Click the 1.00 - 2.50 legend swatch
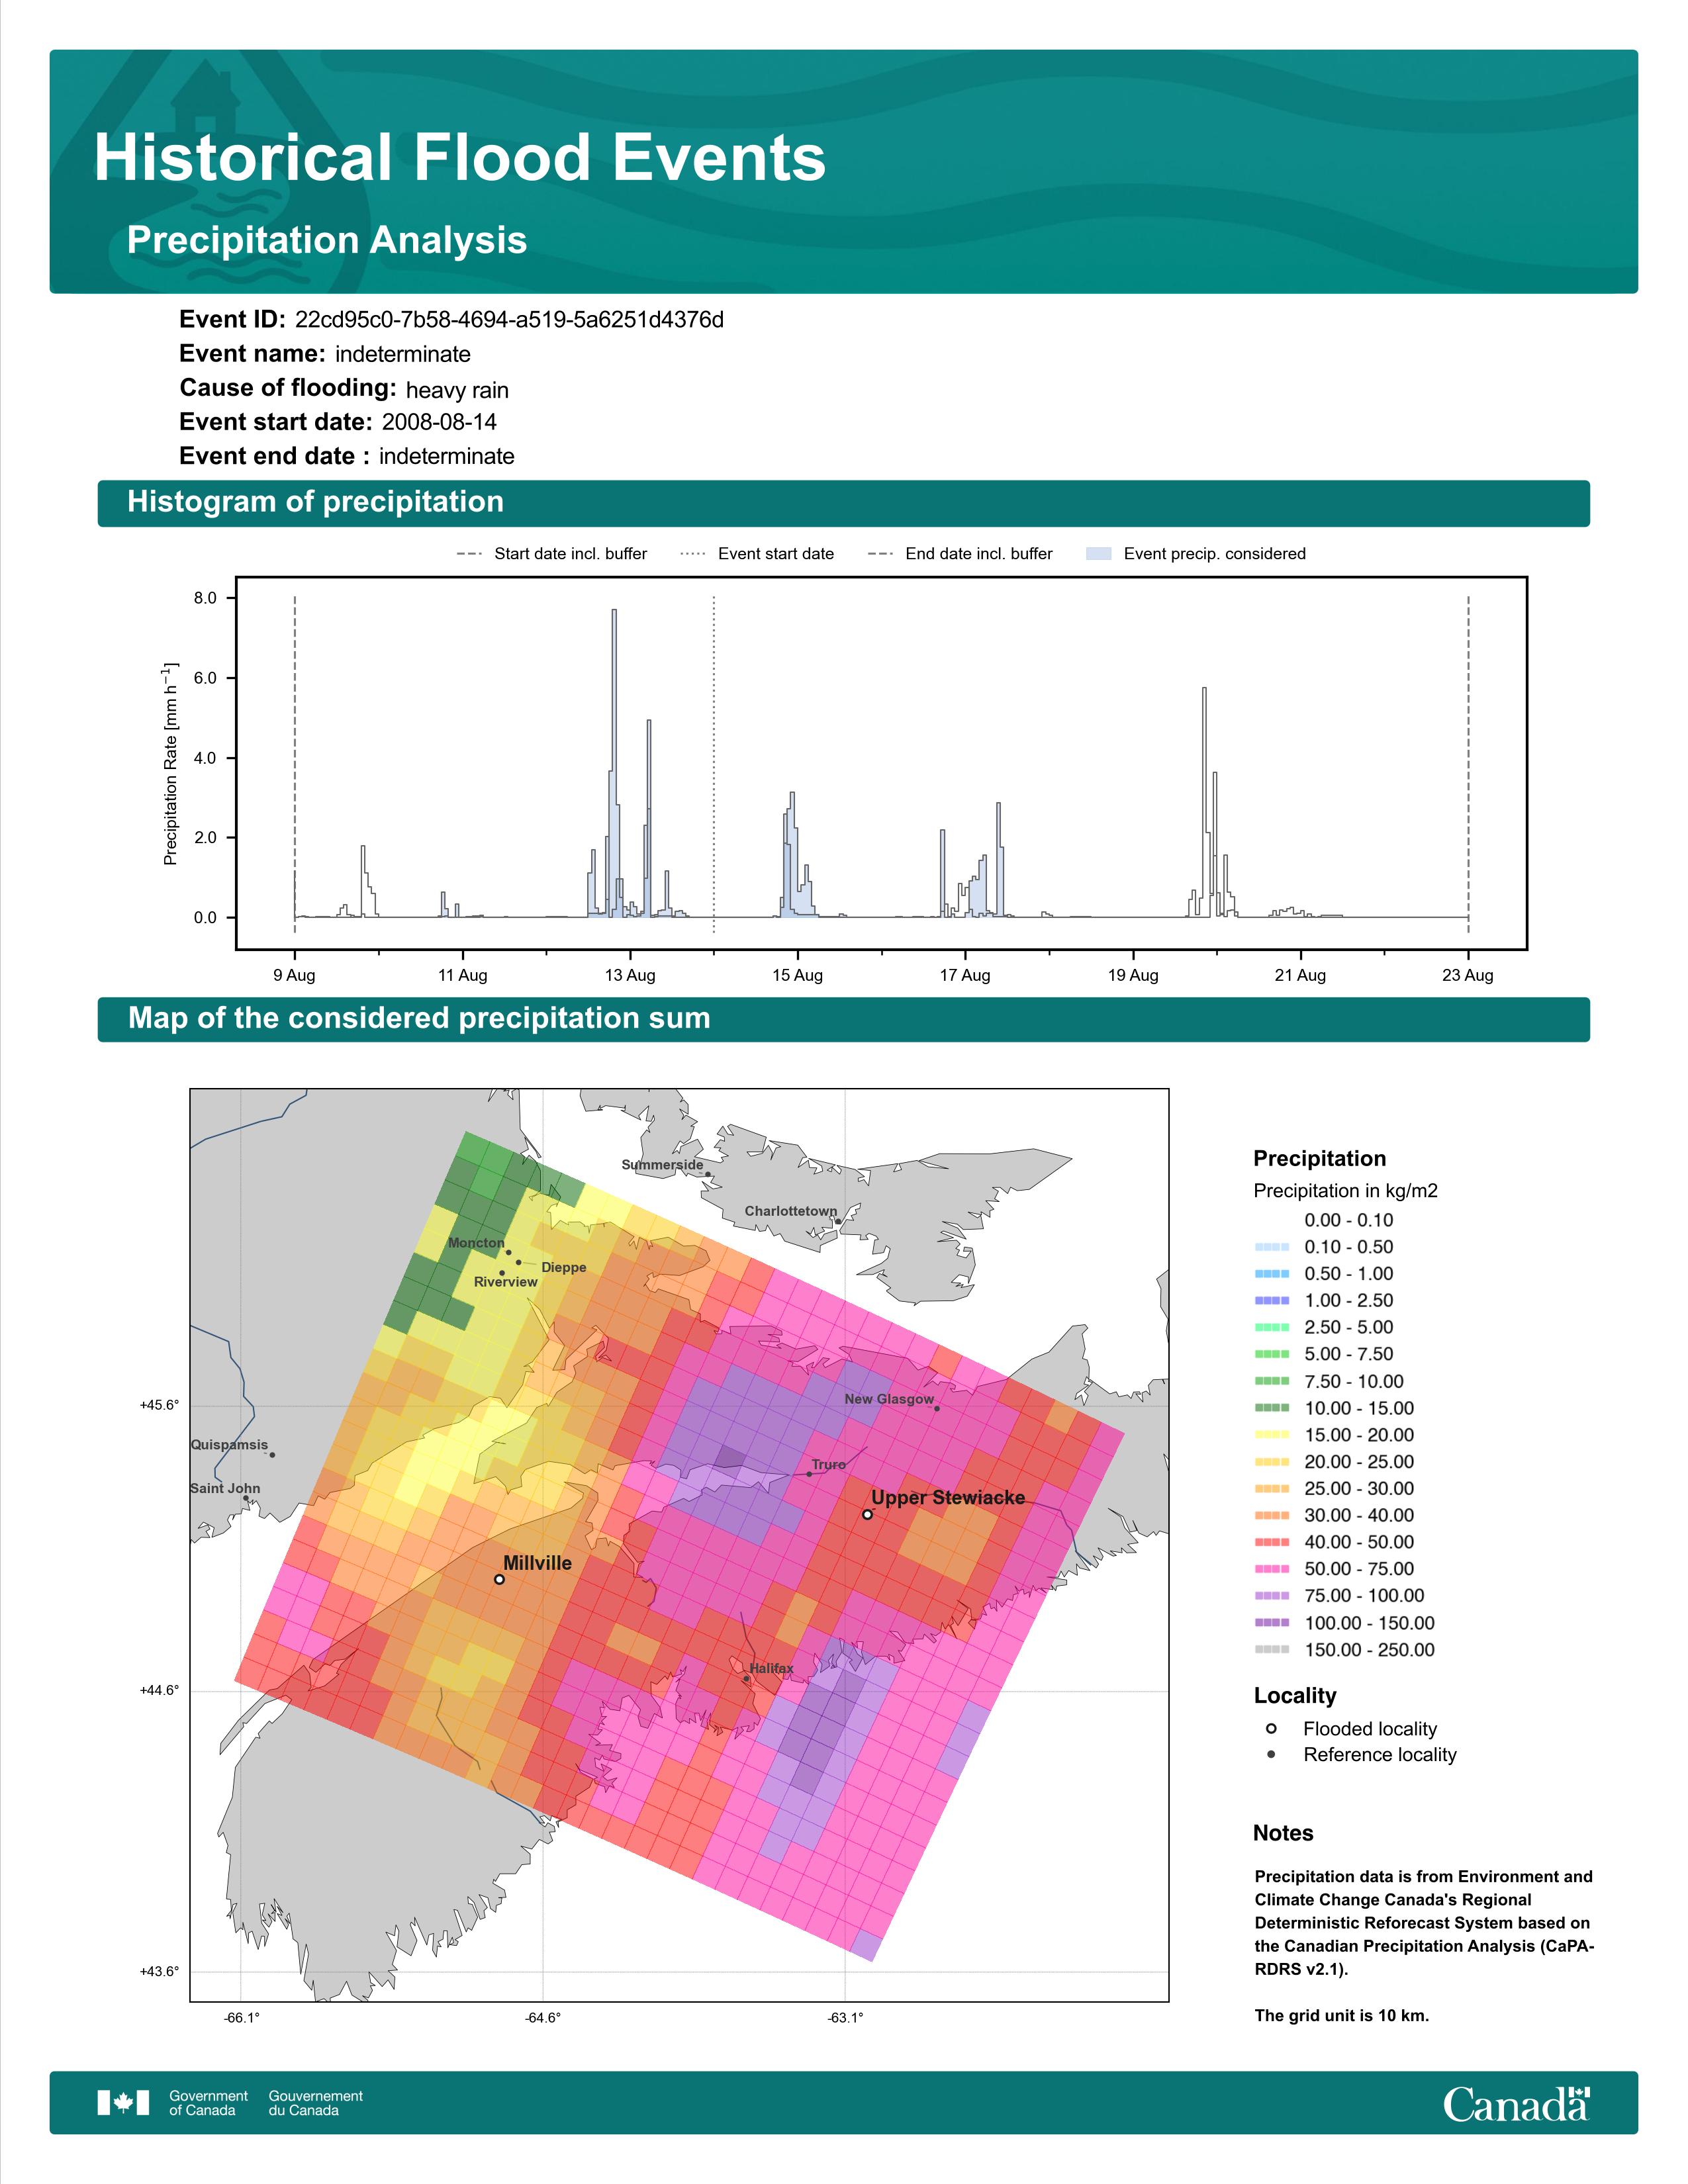The height and width of the screenshot is (2184, 1688). (1272, 1301)
